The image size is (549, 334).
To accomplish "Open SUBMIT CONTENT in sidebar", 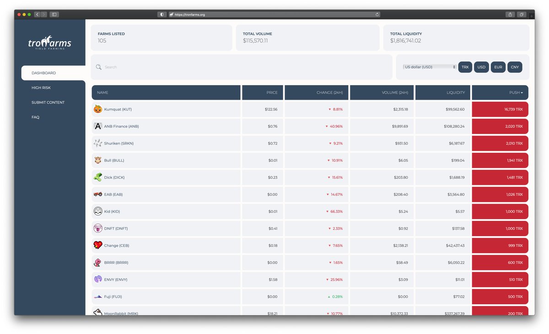I will coord(48,102).
